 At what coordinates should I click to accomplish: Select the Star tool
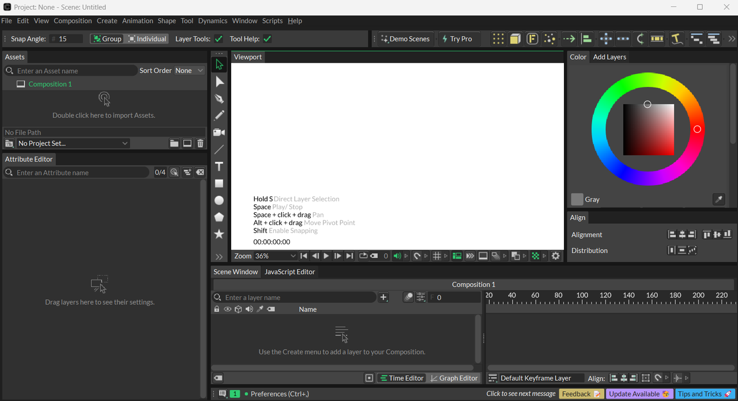pos(219,234)
